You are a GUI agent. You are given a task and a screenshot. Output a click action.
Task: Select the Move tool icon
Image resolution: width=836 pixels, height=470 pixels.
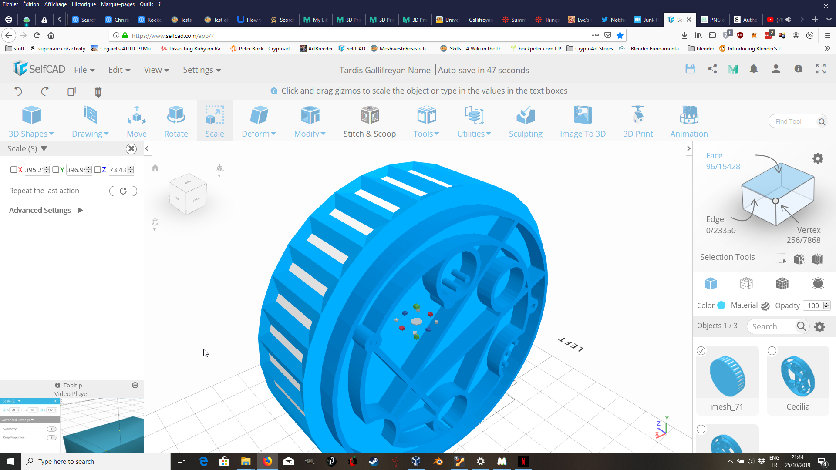click(136, 116)
